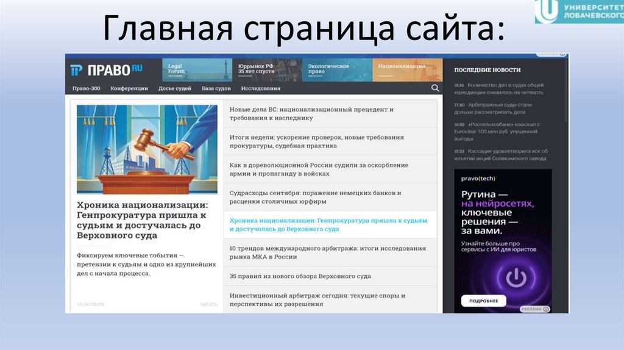624x350 pixels.
Task: Click the featured article summary Фиксируем ключевые события
Action: pyautogui.click(x=146, y=264)
